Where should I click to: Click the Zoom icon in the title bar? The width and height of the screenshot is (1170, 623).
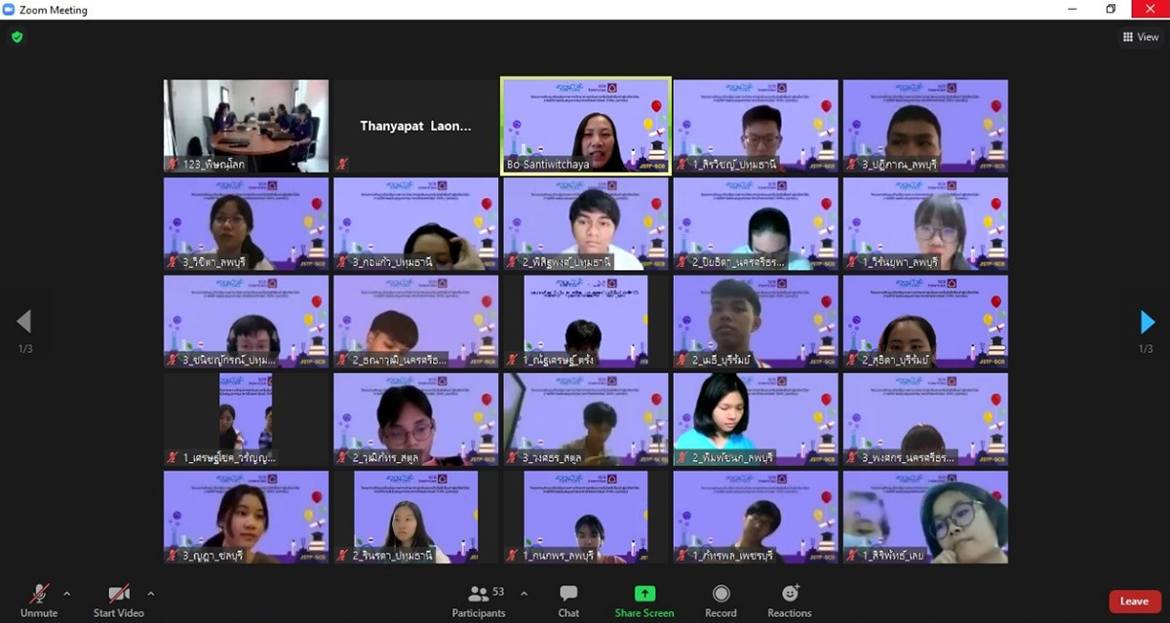[10, 9]
